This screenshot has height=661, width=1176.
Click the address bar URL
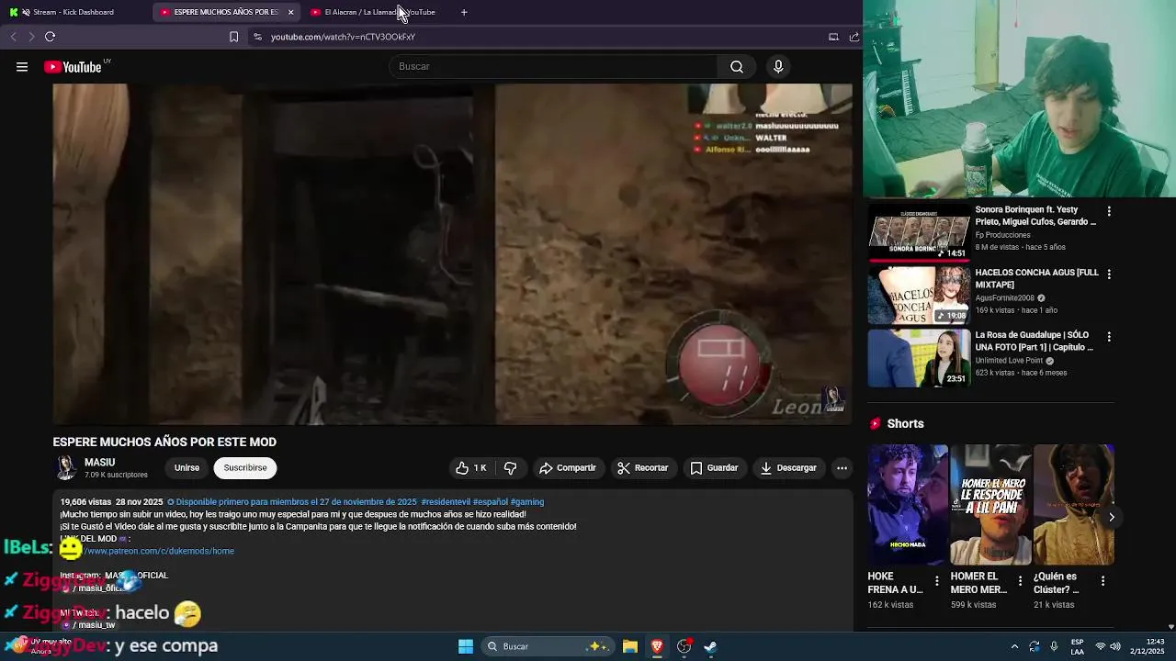point(343,37)
